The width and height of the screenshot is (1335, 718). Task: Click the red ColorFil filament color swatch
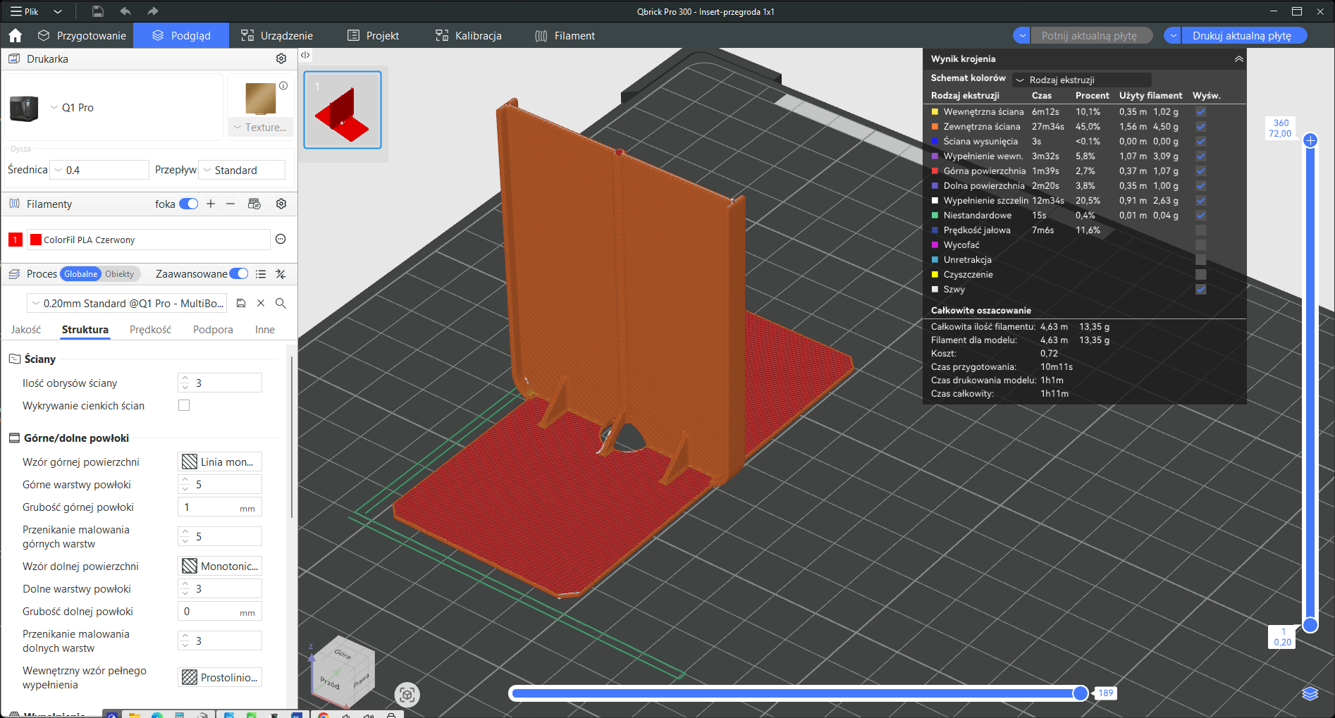pyautogui.click(x=36, y=240)
